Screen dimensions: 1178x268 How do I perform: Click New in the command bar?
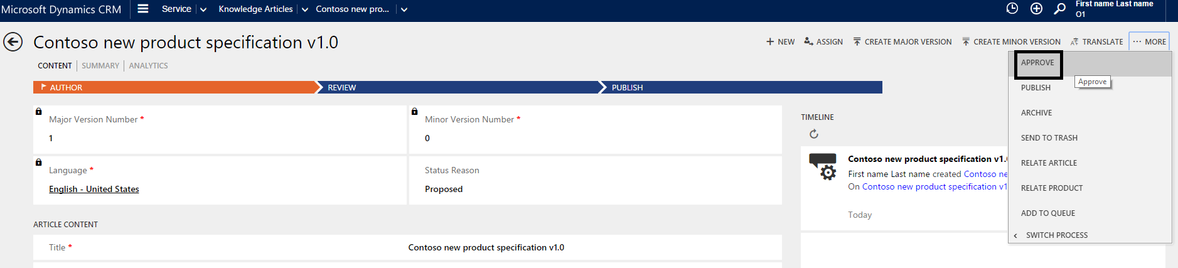point(780,41)
